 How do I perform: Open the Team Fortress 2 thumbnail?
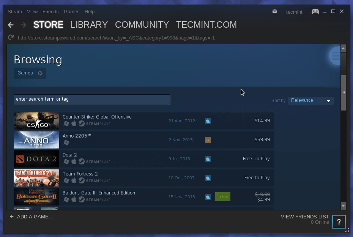[36, 178]
